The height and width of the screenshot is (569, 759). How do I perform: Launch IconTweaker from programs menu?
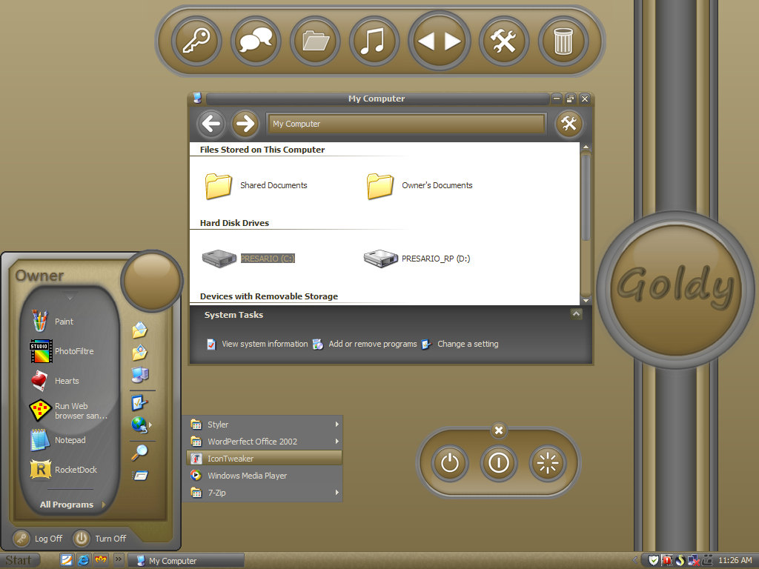pyautogui.click(x=265, y=458)
